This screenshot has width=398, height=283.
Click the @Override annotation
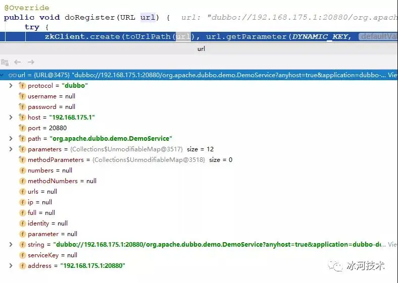tap(27, 8)
